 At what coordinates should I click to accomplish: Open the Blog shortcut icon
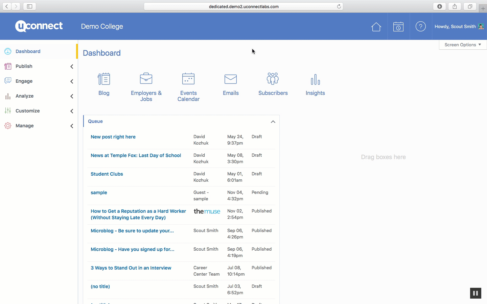pos(104,79)
